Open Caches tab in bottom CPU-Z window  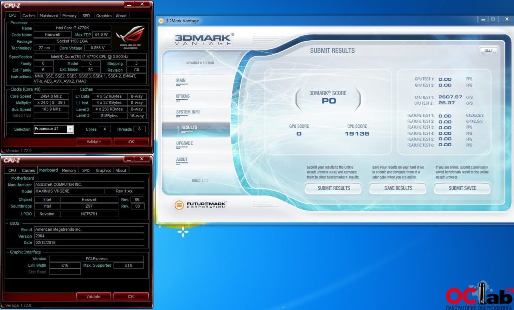pos(28,170)
